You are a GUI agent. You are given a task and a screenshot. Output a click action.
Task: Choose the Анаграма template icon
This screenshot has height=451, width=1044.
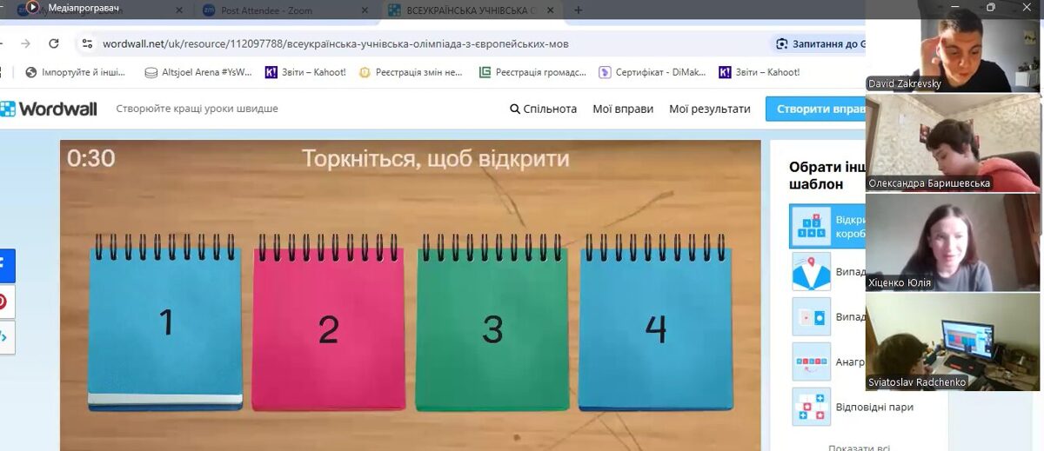tap(812, 361)
